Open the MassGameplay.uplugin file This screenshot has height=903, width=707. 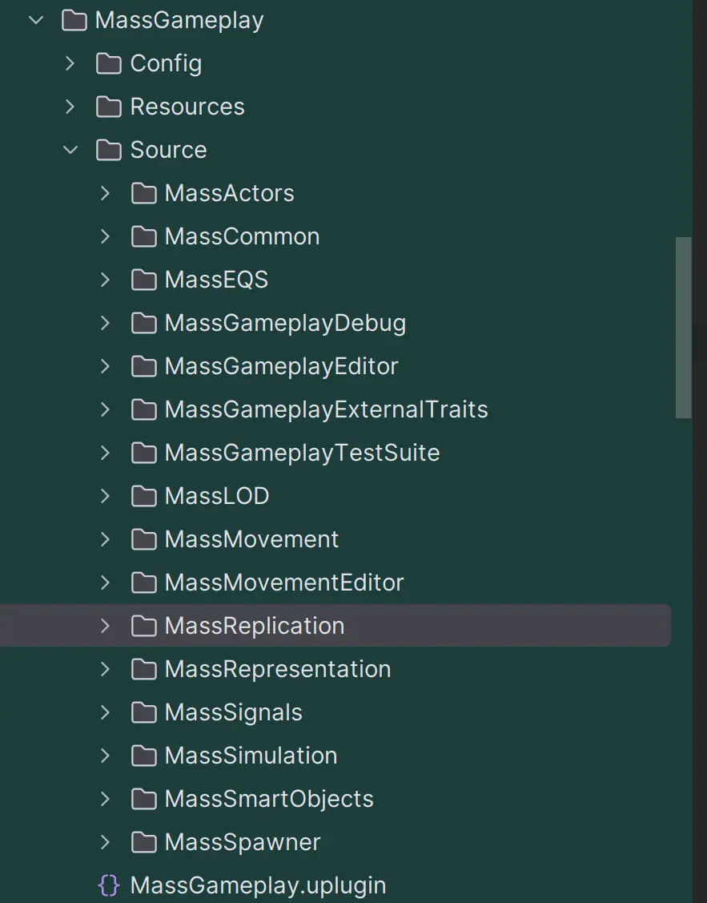pyautogui.click(x=258, y=885)
